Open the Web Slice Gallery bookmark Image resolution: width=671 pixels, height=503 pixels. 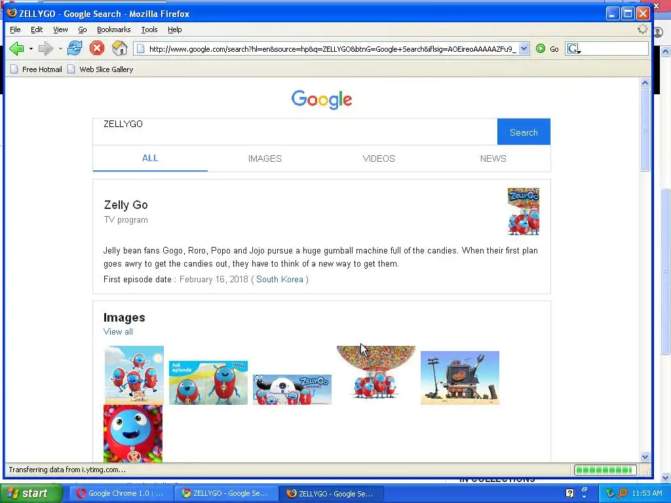(106, 69)
